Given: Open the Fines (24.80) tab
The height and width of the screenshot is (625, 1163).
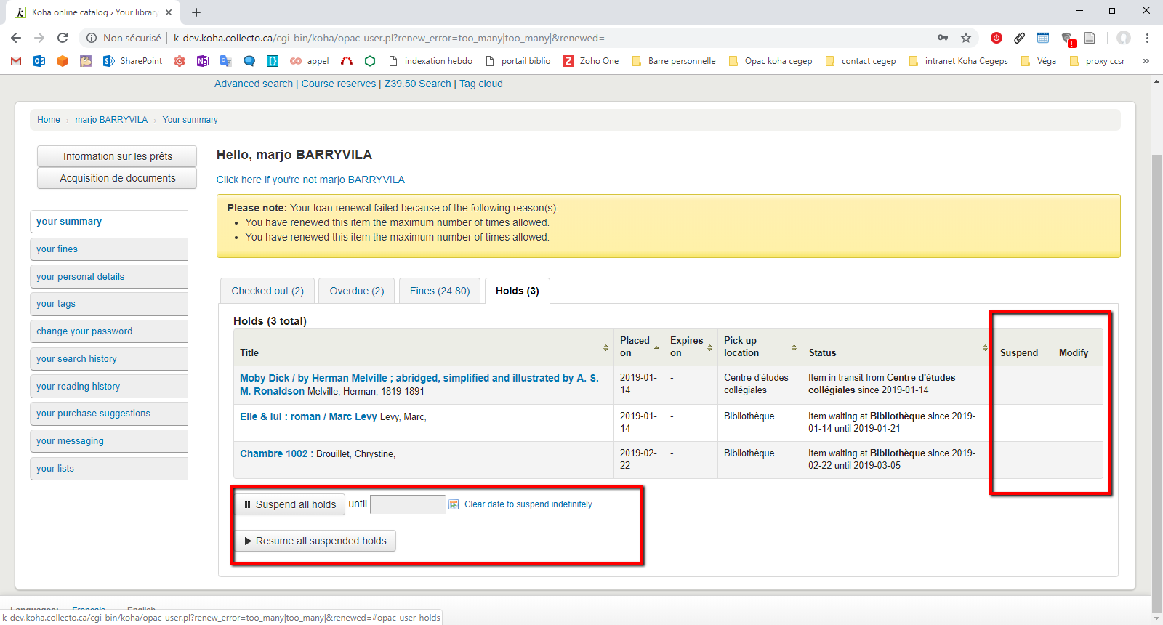Looking at the screenshot, I should coord(440,291).
